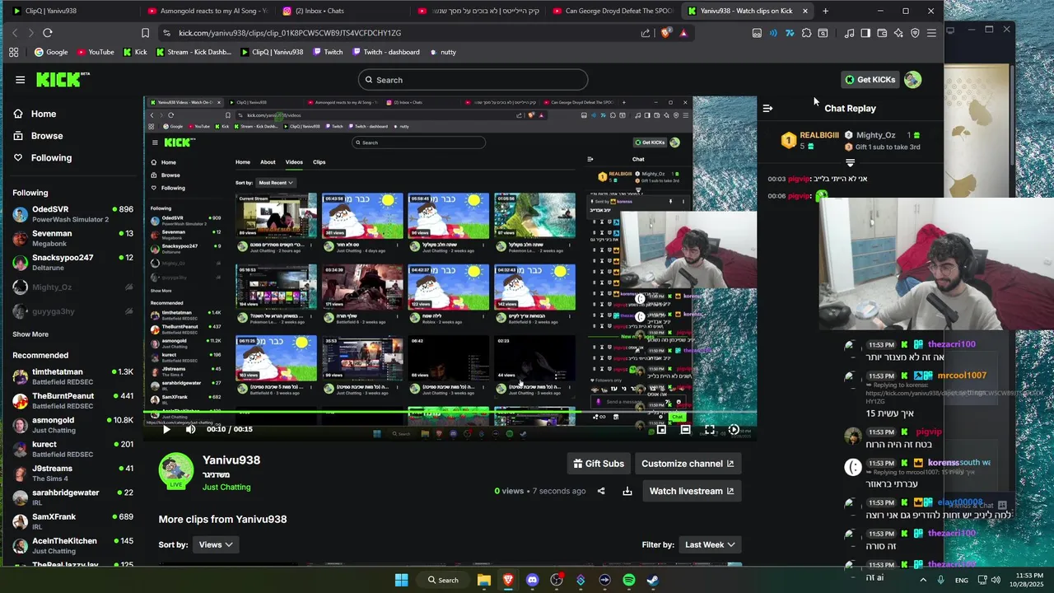Open kurect channel in Recommended

coord(72,449)
